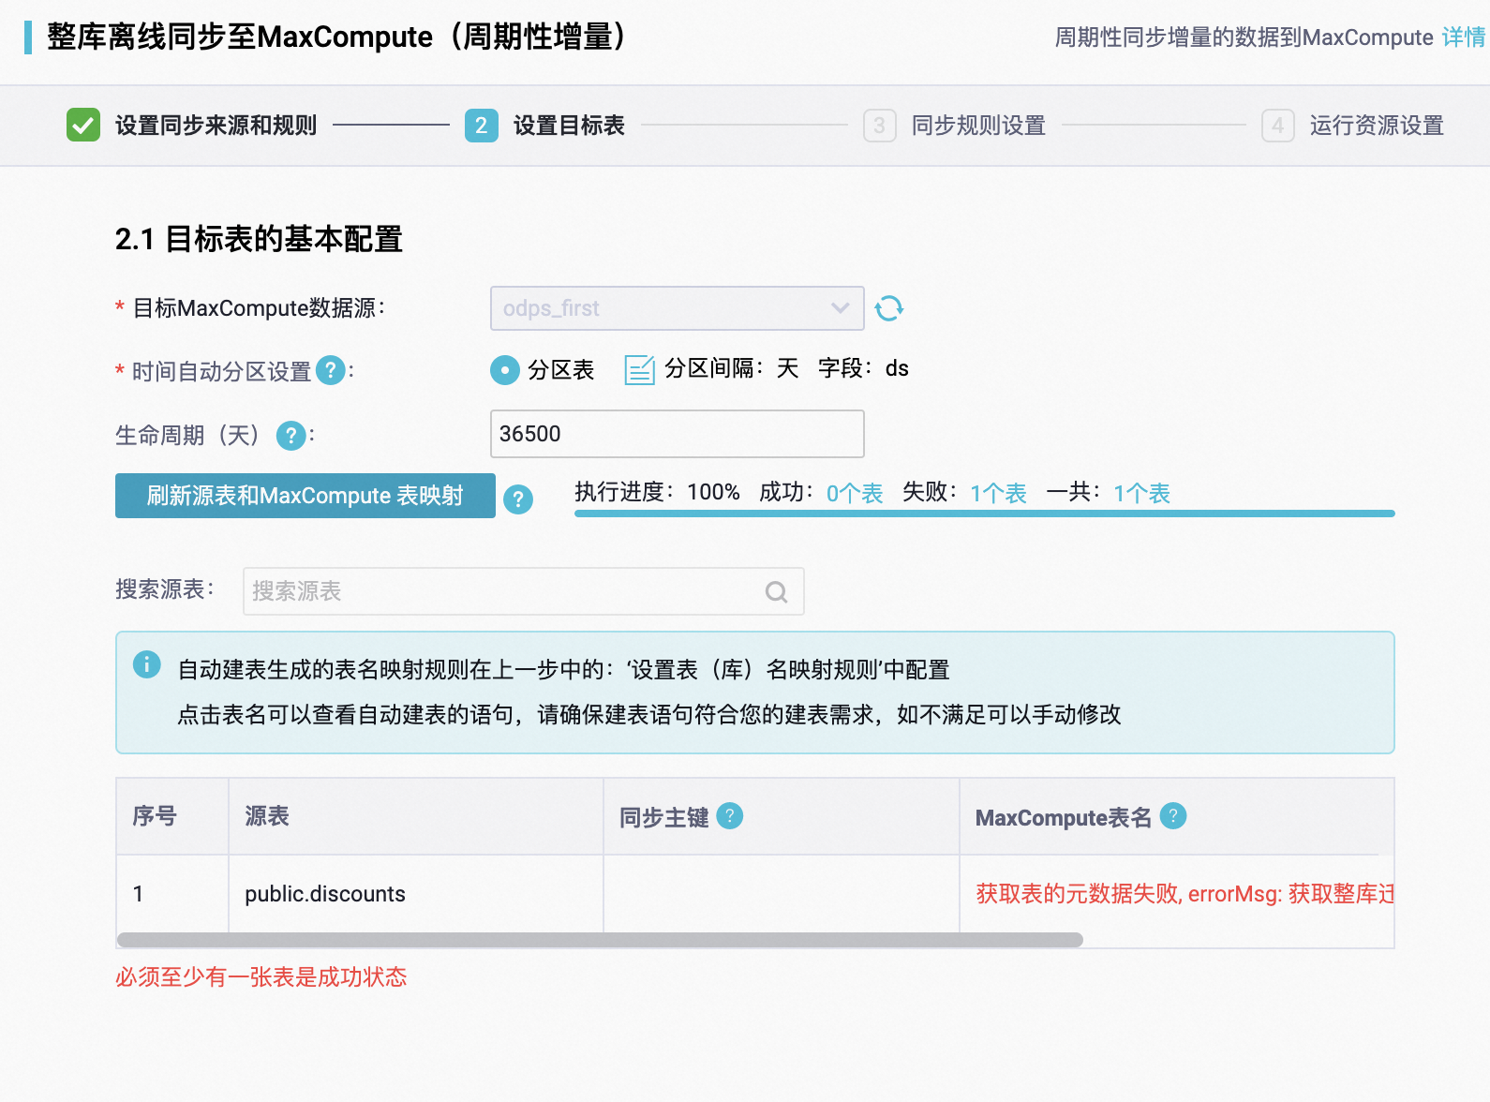Screen dimensions: 1490x1102
Task: Open help icon beside MaxCompute表名 header
Action: pyautogui.click(x=1173, y=816)
